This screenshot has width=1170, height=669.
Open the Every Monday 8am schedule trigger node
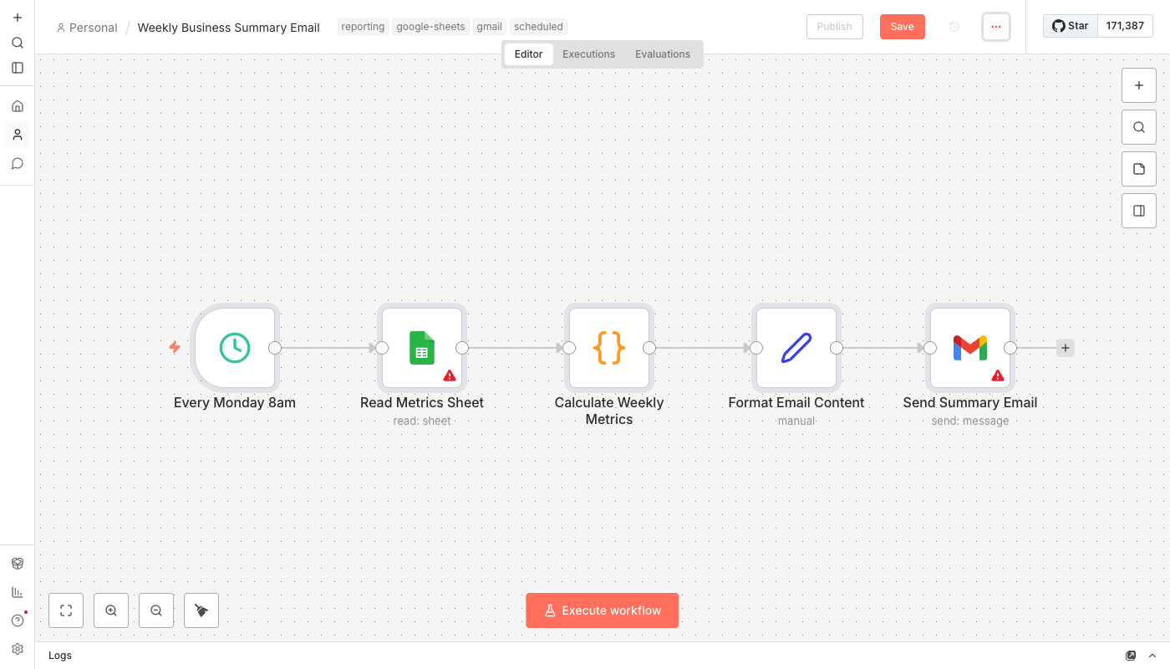coord(235,348)
